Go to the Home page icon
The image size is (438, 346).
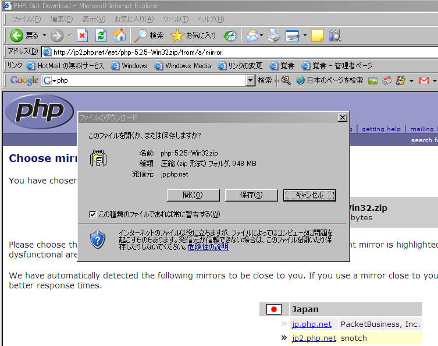119,36
